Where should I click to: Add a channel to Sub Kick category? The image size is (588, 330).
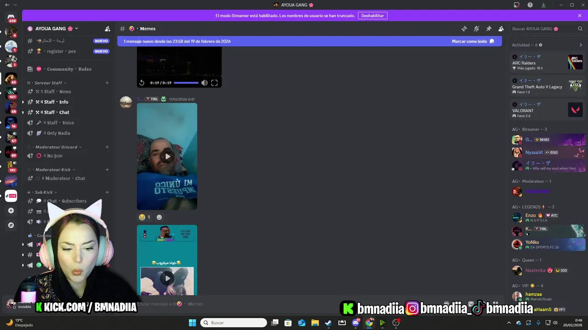point(107,192)
